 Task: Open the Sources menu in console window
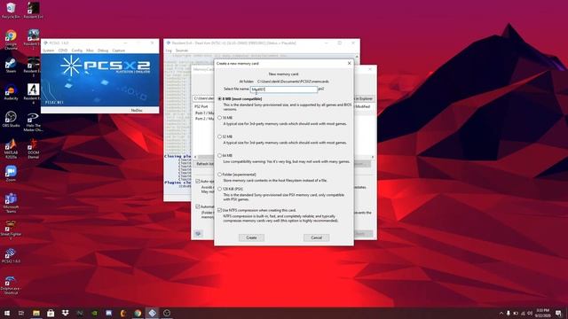[x=182, y=51]
